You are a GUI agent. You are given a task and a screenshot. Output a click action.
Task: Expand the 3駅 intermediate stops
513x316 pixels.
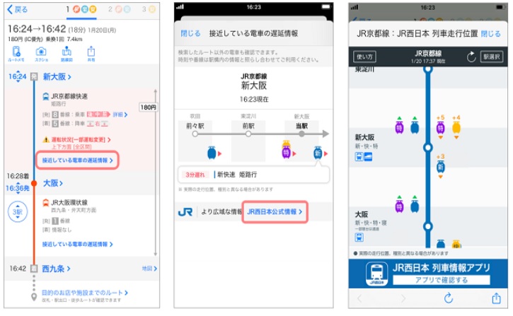coord(18,212)
